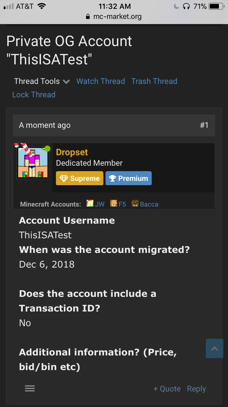Click the JW Minecraft account head icon
The image size is (228, 407).
coord(90,203)
